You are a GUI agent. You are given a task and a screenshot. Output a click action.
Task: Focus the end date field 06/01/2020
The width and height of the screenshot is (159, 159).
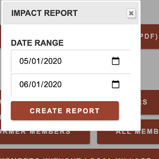(x=70, y=84)
